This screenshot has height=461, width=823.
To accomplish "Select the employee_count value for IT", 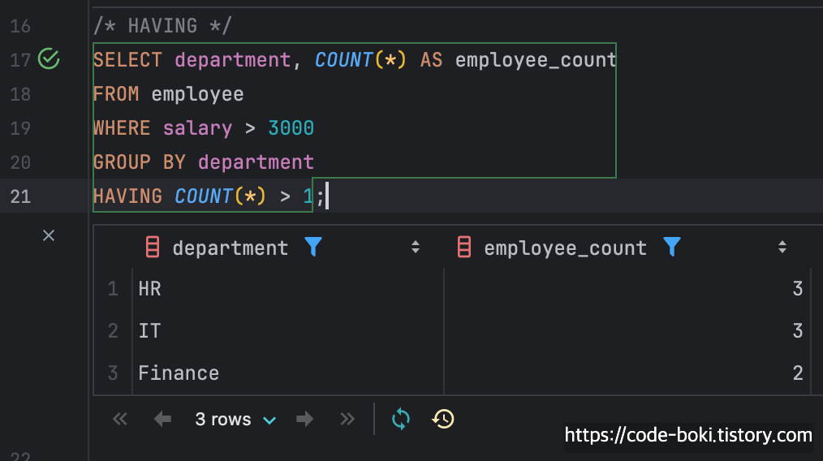I will (627, 331).
